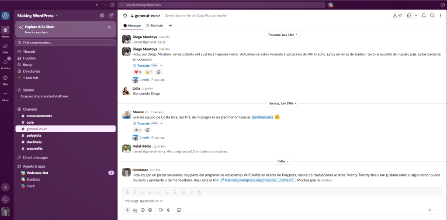Click the create new plus button in rail
The height and width of the screenshot is (220, 447).
click(5, 187)
